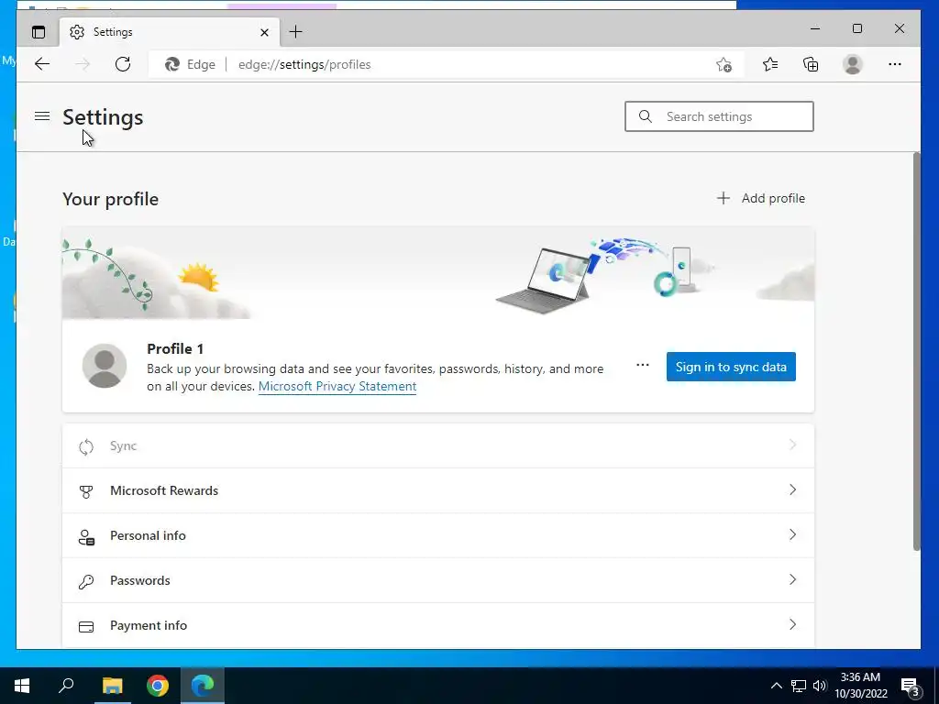Viewport: 939px width, 704px height.
Task: Open the Collections icon
Action: click(x=811, y=64)
